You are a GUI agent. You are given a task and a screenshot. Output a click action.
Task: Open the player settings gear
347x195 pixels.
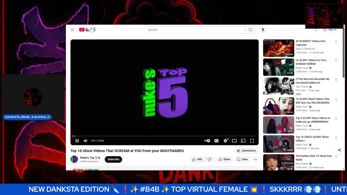coord(225,141)
